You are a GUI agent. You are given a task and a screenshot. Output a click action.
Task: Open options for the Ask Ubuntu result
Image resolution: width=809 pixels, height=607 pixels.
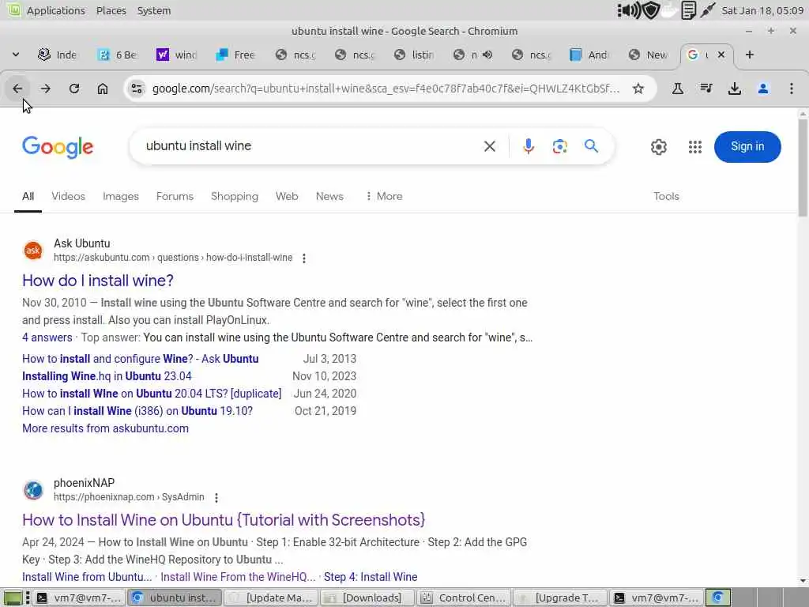point(304,258)
